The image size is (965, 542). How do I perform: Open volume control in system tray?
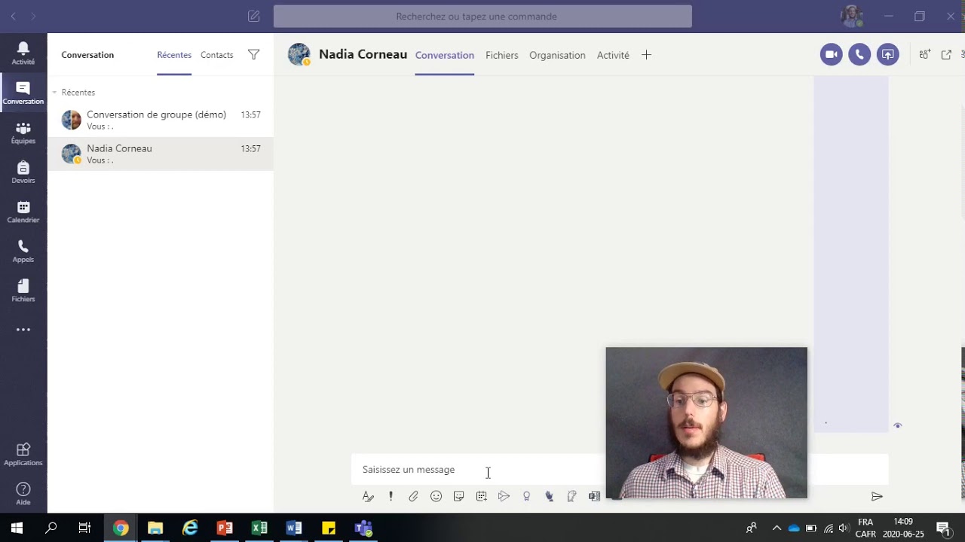844,528
